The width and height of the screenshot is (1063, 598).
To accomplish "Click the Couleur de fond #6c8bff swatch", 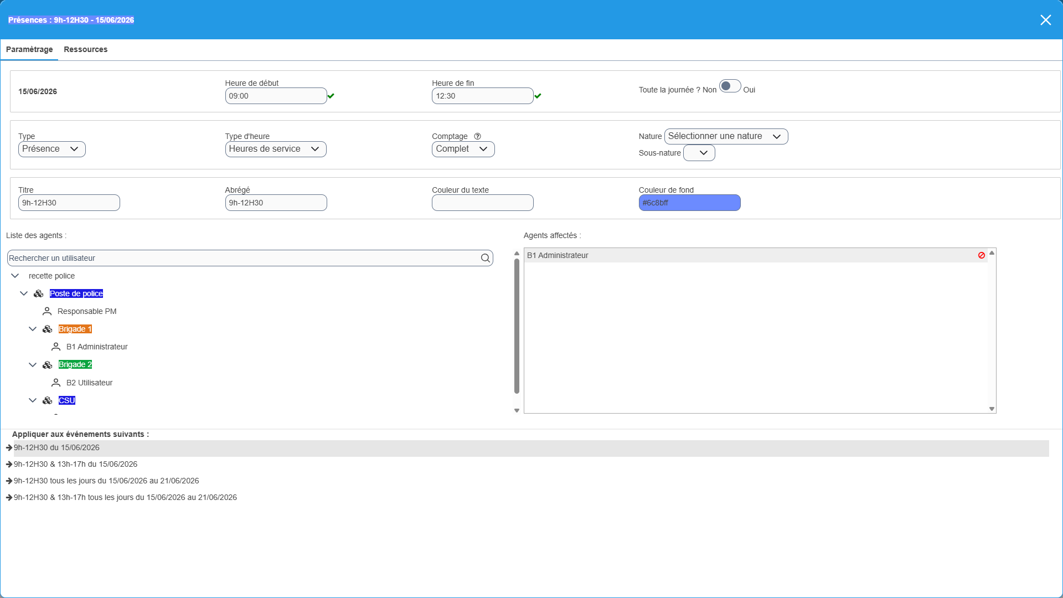I will point(690,203).
